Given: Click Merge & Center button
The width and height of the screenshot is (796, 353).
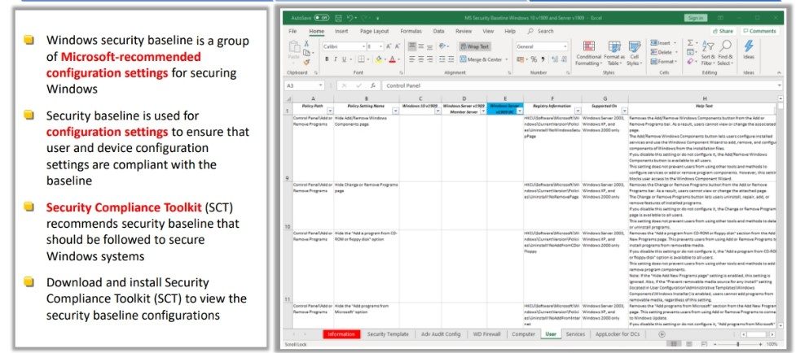Looking at the screenshot, I should coord(484,59).
